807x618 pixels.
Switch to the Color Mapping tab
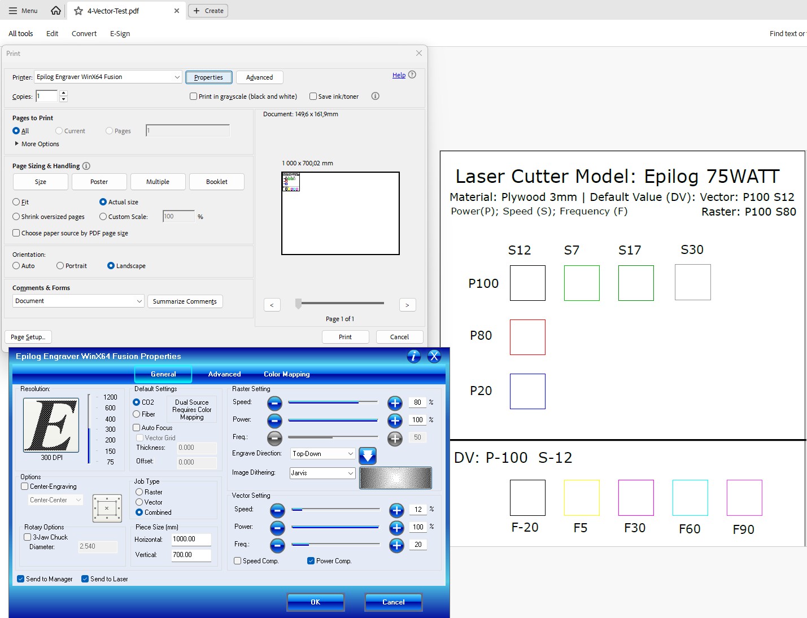point(286,374)
